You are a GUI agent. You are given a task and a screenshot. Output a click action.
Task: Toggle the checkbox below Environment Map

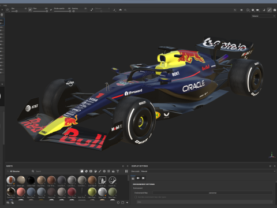click(x=136, y=197)
